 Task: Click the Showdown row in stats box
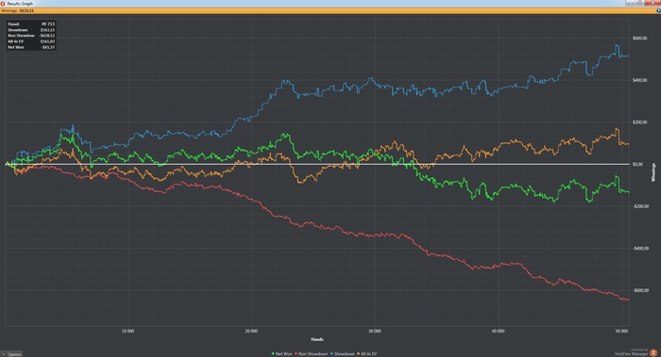click(31, 30)
